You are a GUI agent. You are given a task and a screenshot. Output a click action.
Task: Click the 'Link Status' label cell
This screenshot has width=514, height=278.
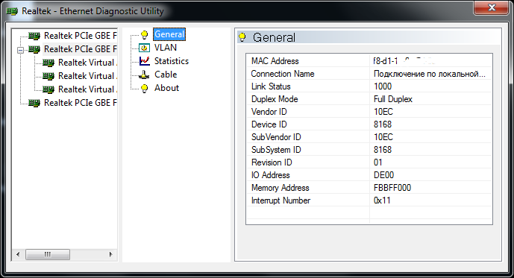308,86
